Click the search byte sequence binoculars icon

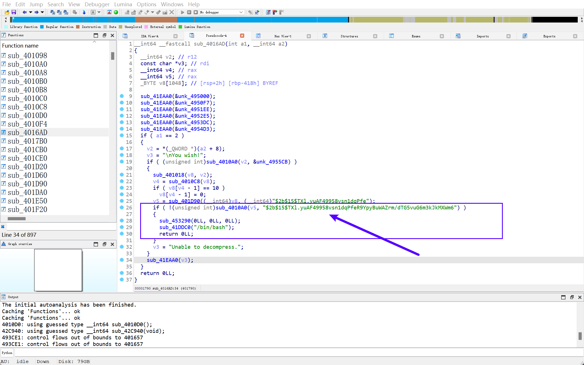tap(66, 12)
